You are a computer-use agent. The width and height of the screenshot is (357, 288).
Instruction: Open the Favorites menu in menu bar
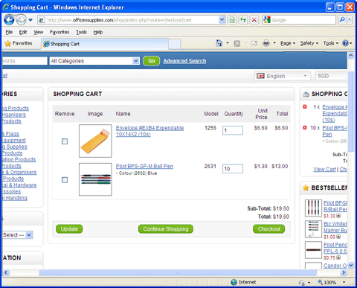[59, 32]
